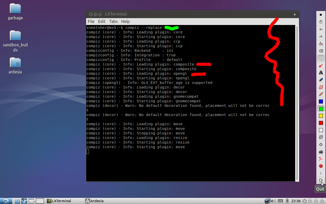Viewport: 326px width, 204px height.
Task: Open the Help menu in LXTerminal
Action: (125, 21)
